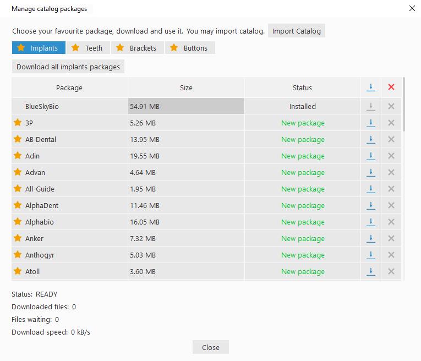Viewport: 421px width, 361px height.
Task: Download the Anthogyr package
Action: coord(371,255)
